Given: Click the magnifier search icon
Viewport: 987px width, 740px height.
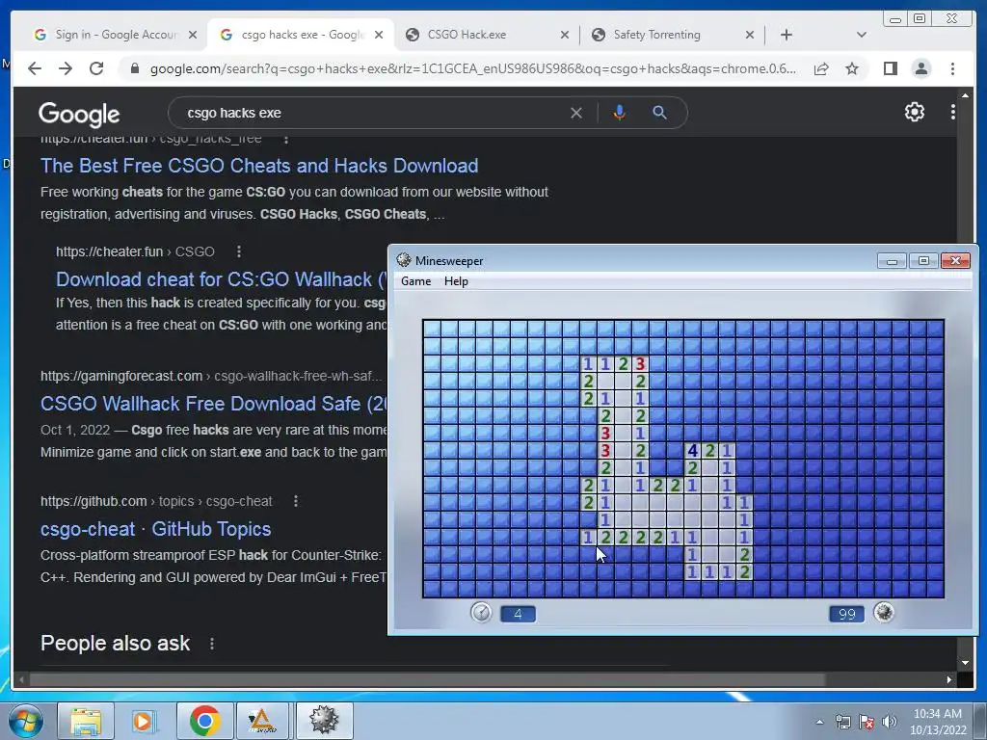Looking at the screenshot, I should [659, 113].
